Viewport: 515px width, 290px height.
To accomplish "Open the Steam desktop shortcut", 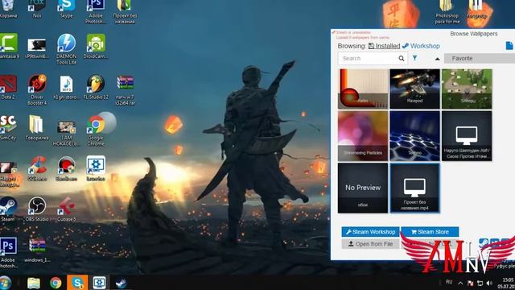I will click(8, 209).
